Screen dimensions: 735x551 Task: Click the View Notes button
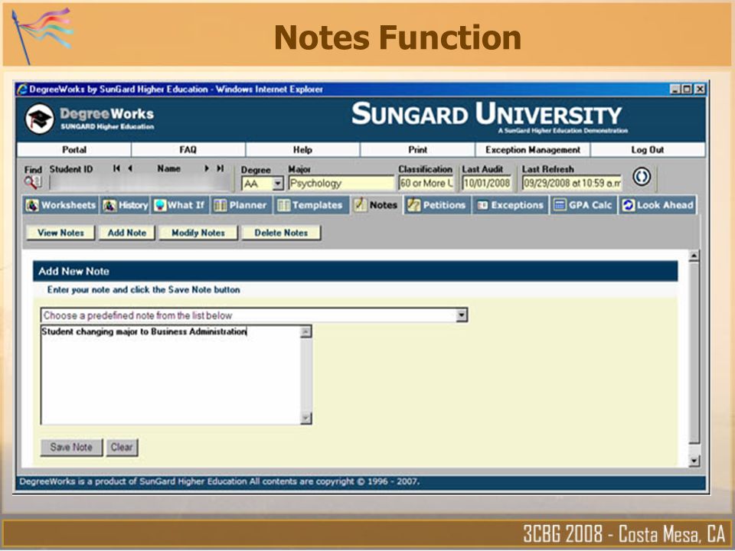click(60, 233)
